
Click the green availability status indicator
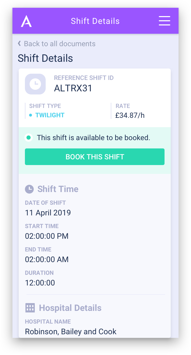pyautogui.click(x=29, y=138)
